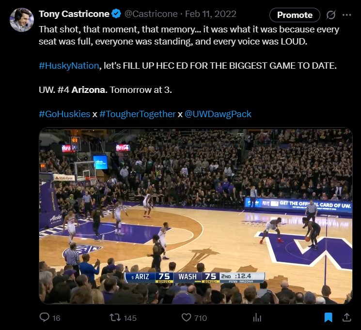Open the #TougherTogether hashtag
Image resolution: width=361 pixels, height=330 pixels.
pyautogui.click(x=137, y=114)
